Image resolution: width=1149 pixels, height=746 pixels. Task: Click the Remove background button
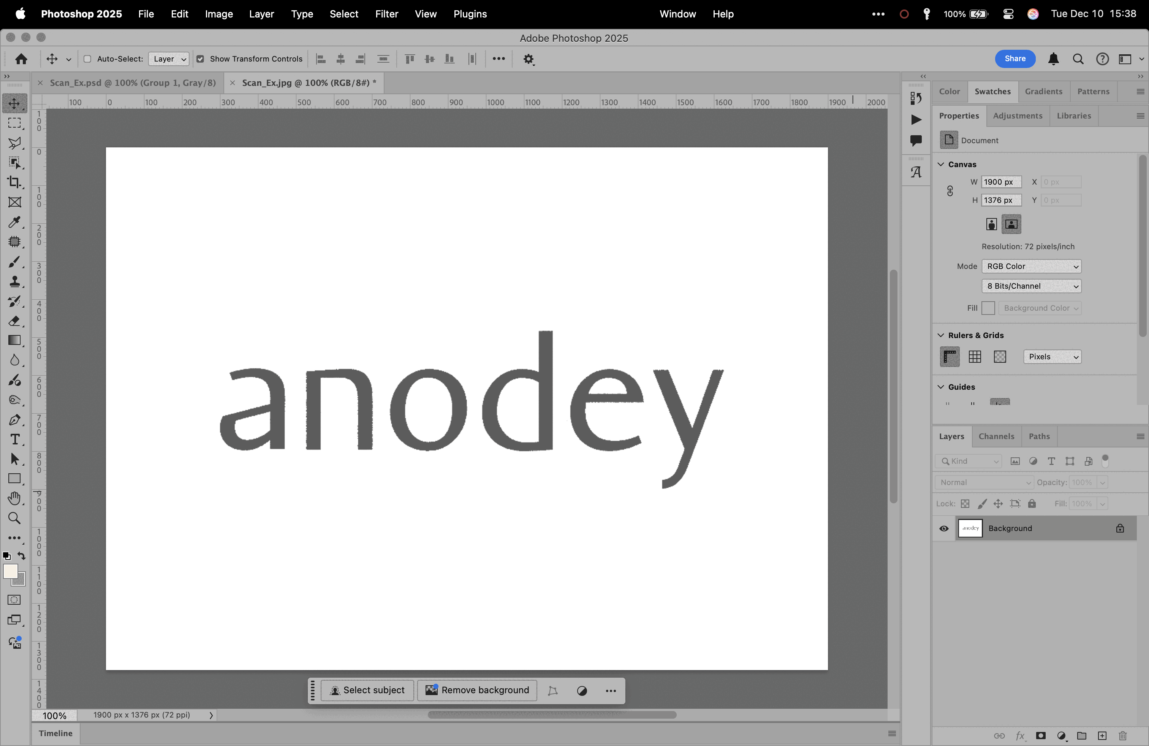(477, 691)
